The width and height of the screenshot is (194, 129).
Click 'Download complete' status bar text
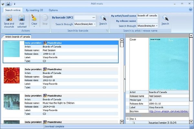[x=54, y=126]
